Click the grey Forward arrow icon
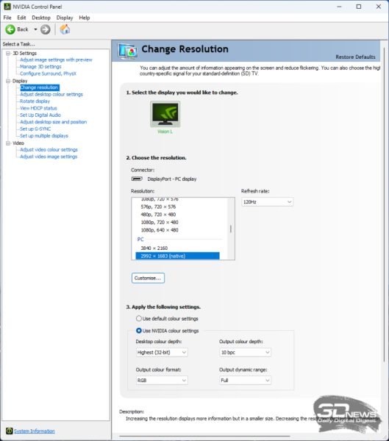 click(x=46, y=29)
